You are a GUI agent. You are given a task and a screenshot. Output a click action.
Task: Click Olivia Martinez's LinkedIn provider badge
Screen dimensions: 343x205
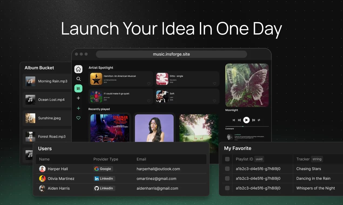104,178
